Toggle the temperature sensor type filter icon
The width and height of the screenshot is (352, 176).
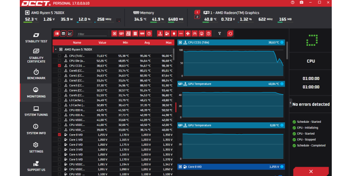tap(160, 34)
